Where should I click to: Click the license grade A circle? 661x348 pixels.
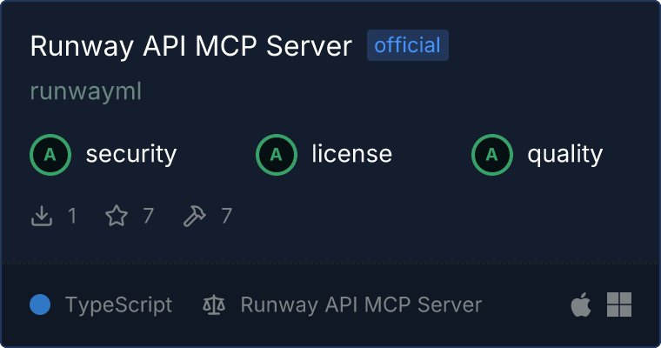[277, 155]
